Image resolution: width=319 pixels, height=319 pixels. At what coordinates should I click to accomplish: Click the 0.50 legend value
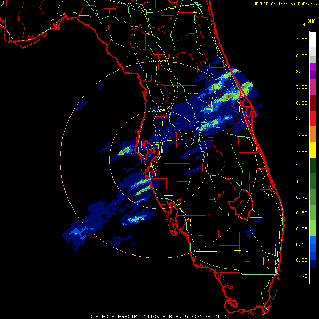pyautogui.click(x=302, y=213)
